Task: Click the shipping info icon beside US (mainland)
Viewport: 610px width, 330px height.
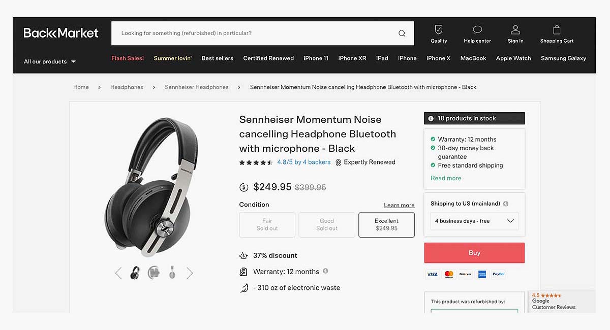Action: tap(506, 204)
